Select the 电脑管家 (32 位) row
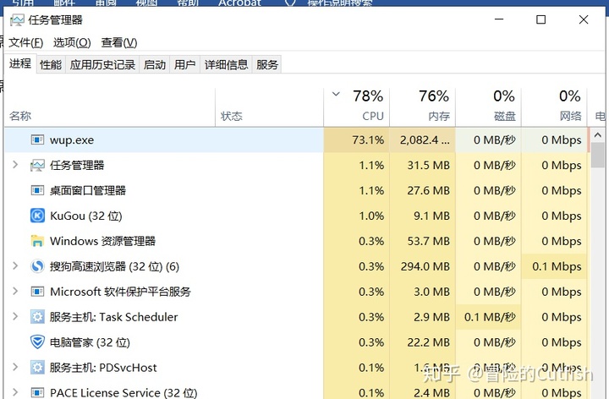The image size is (609, 399). tap(295, 342)
